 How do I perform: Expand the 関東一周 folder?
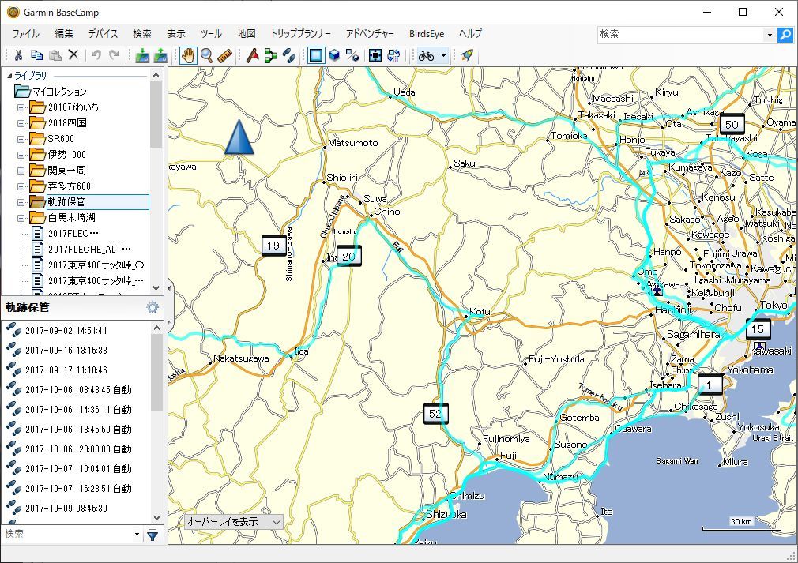21,171
